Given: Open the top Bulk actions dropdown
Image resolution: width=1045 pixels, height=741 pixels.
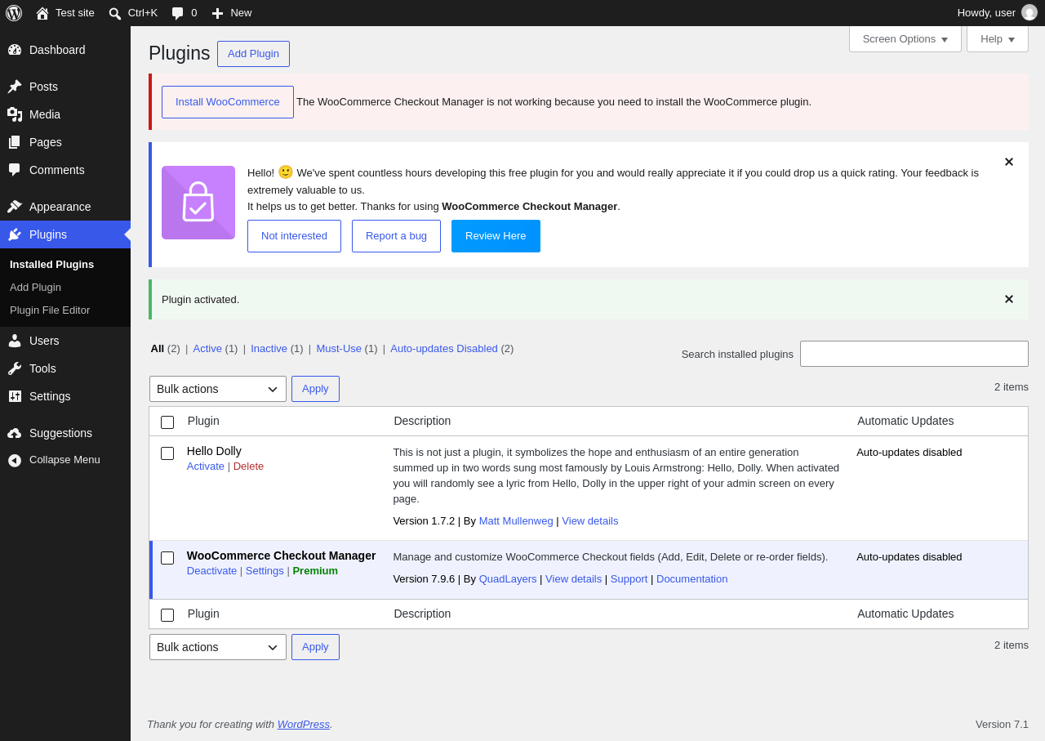Looking at the screenshot, I should point(218,389).
